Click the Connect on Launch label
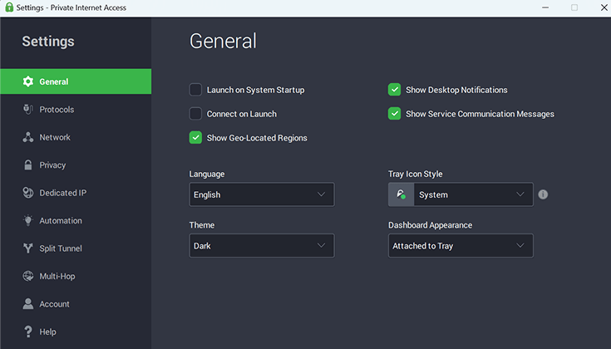The width and height of the screenshot is (611, 349). [x=242, y=114]
